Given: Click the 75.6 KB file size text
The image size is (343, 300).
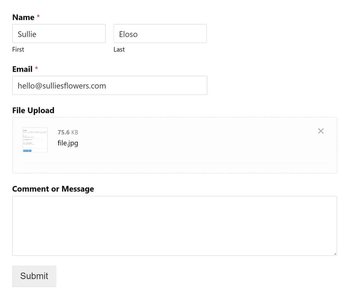Looking at the screenshot, I should (x=68, y=132).
